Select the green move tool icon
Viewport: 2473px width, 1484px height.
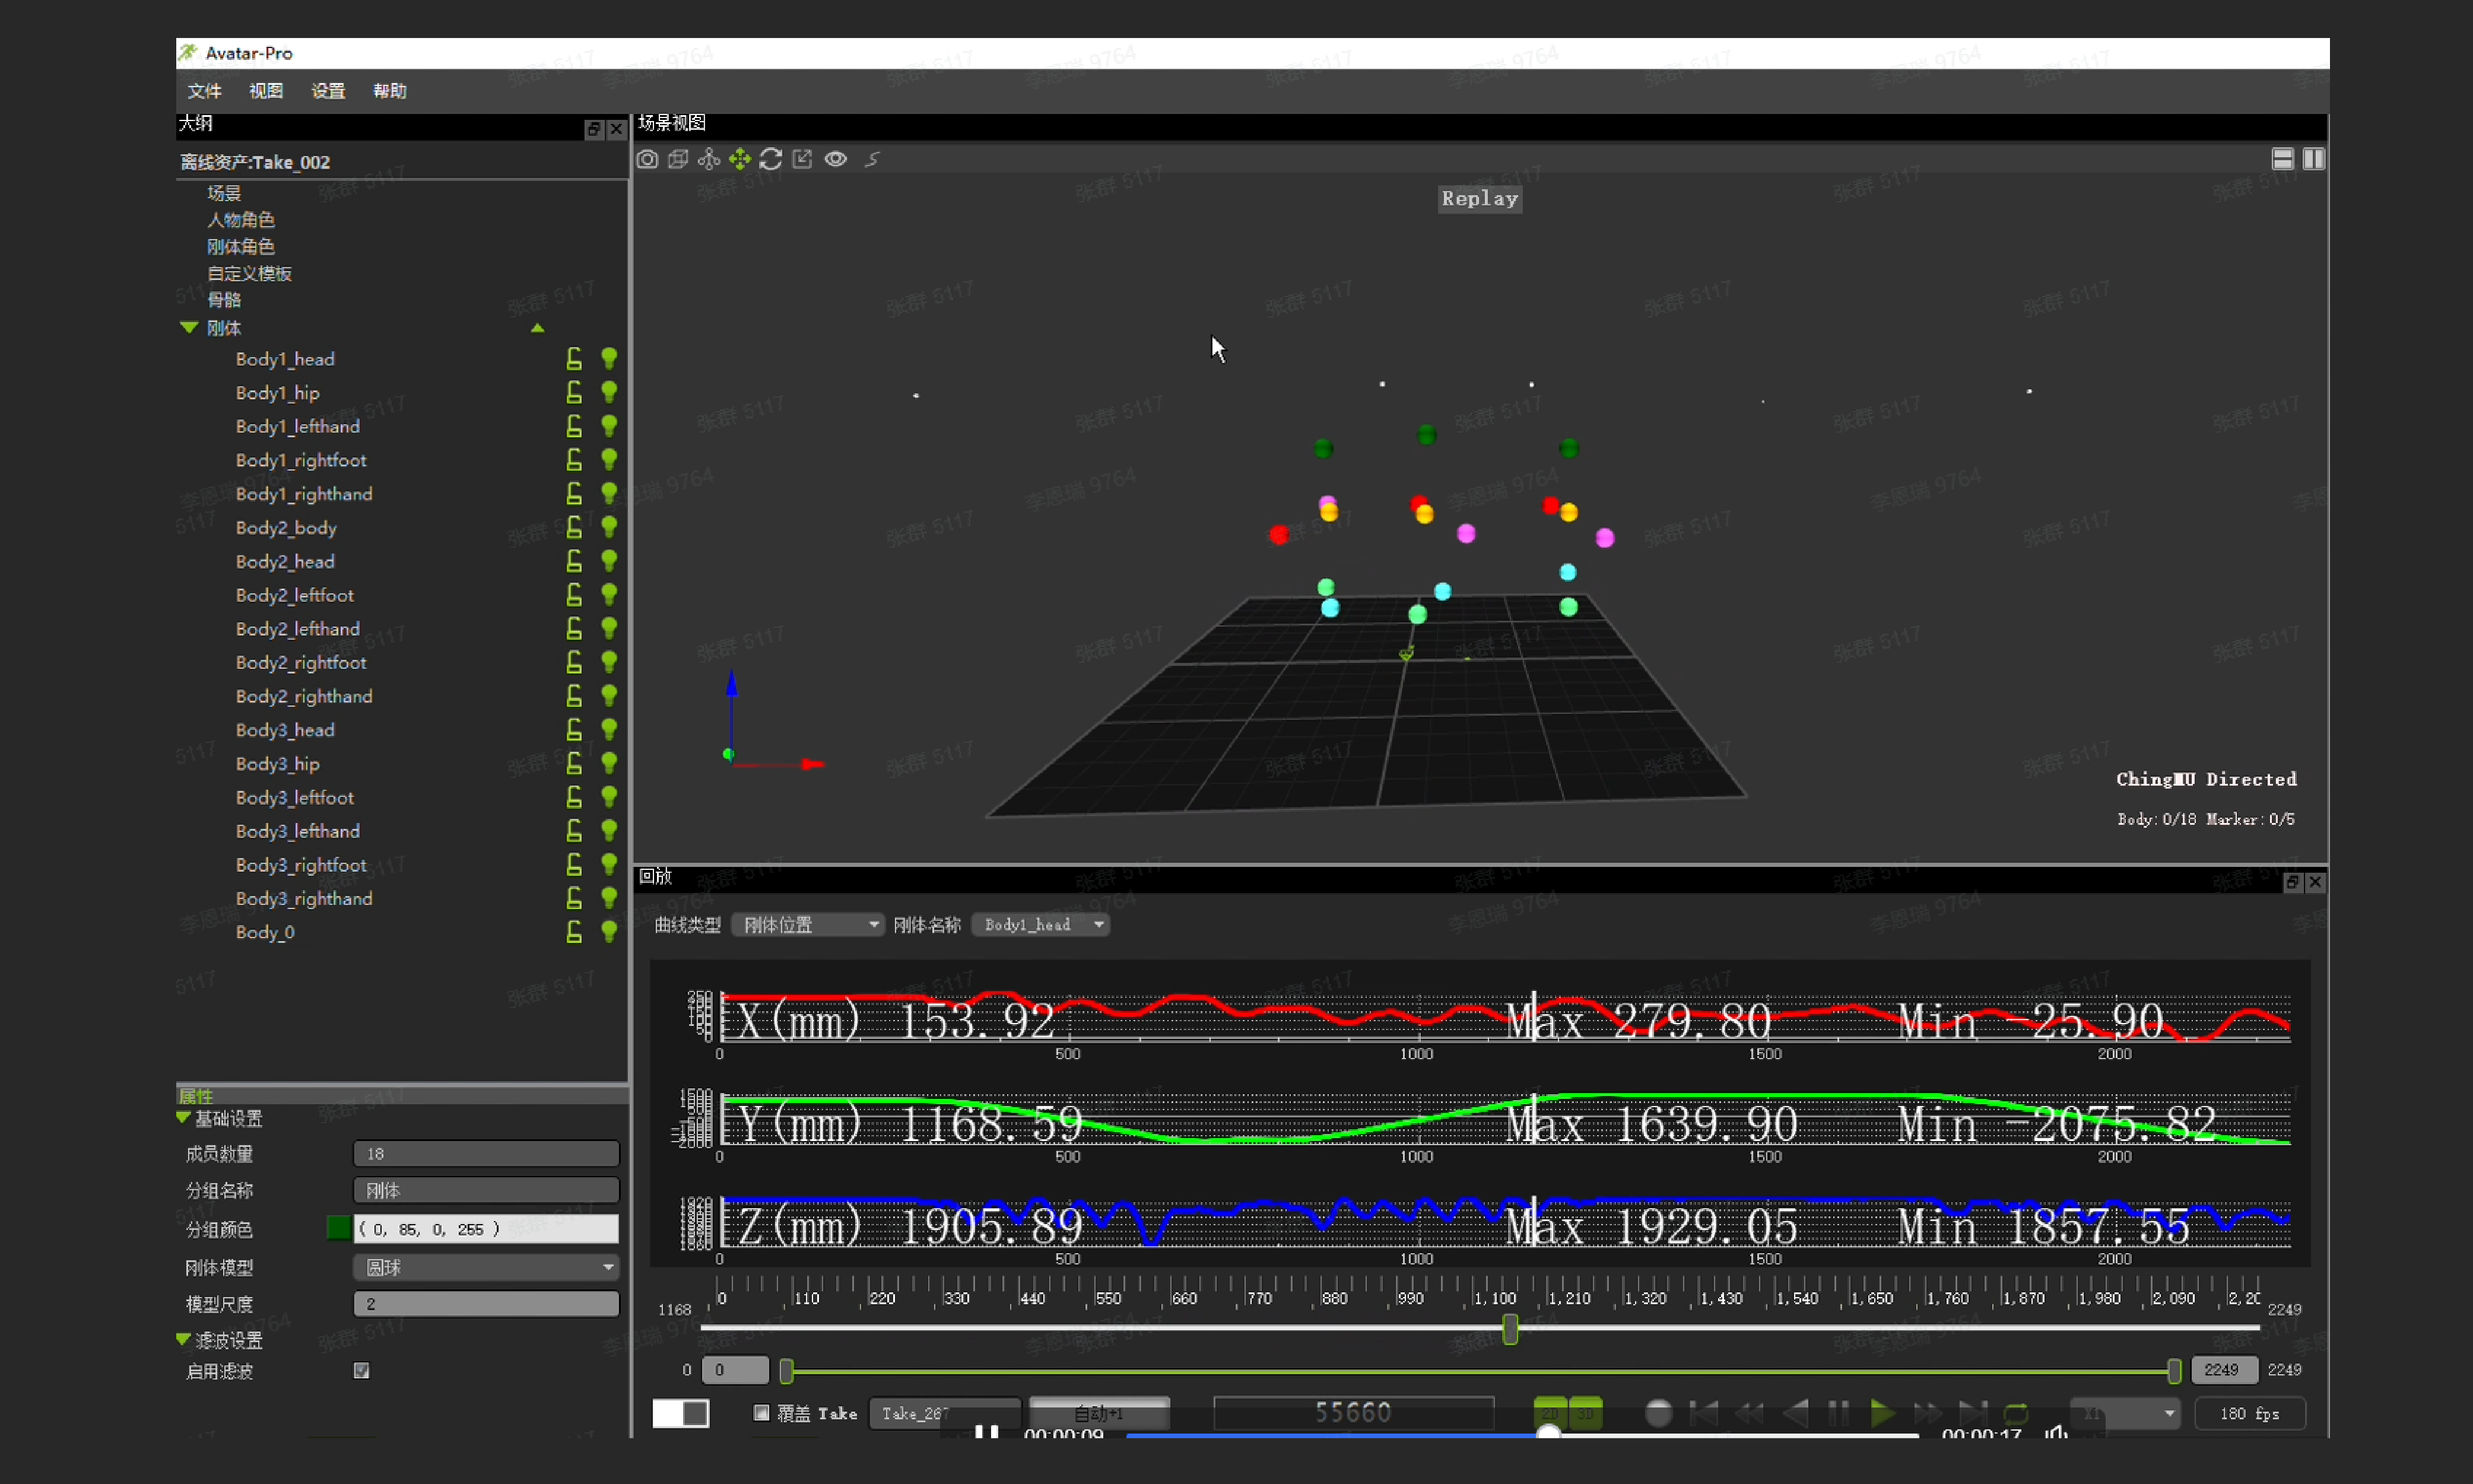pyautogui.click(x=740, y=159)
